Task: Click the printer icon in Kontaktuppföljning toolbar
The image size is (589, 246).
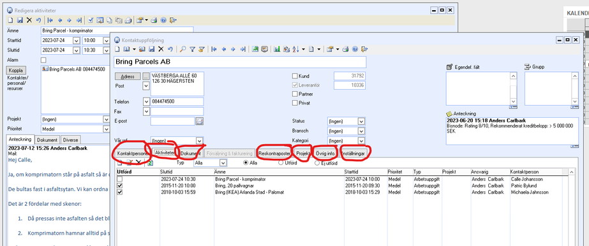Action: (345, 48)
